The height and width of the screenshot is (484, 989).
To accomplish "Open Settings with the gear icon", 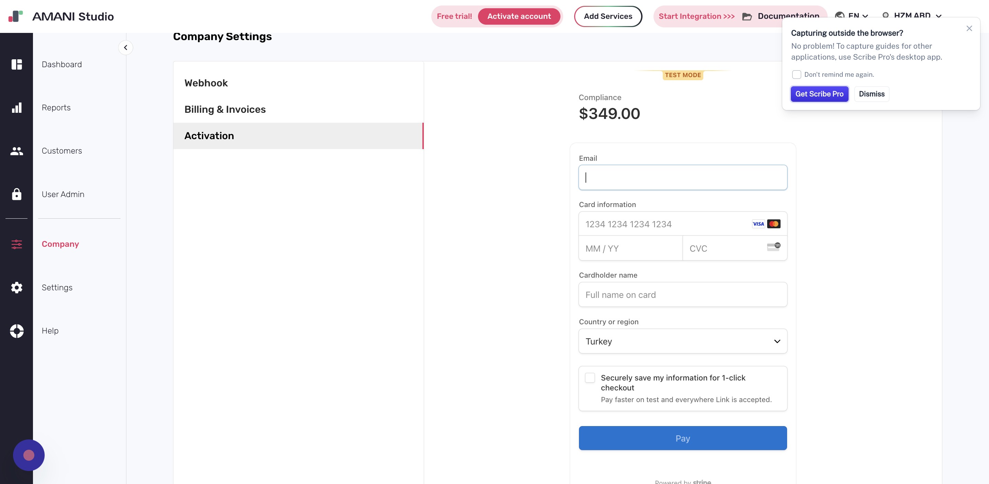I will 17,287.
